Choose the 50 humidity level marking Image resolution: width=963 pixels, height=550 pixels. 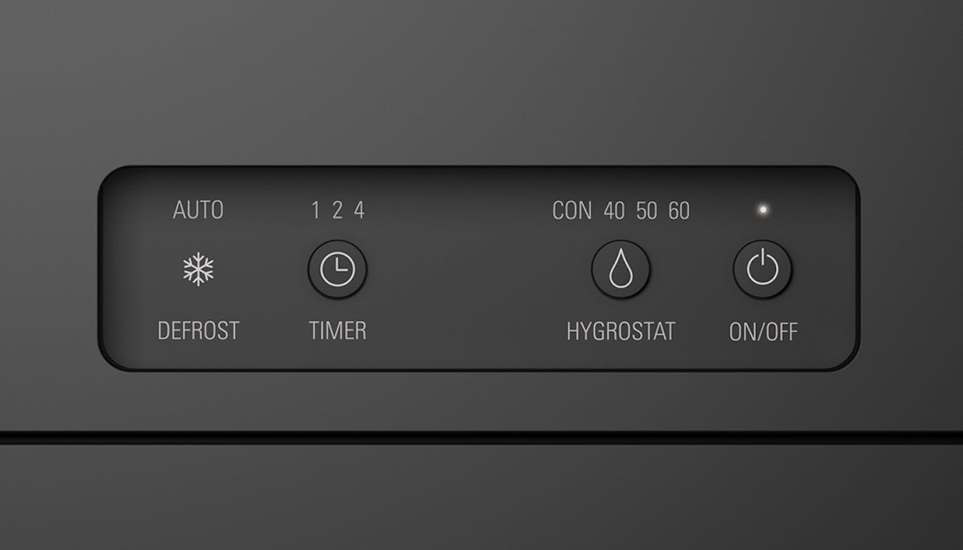[647, 211]
